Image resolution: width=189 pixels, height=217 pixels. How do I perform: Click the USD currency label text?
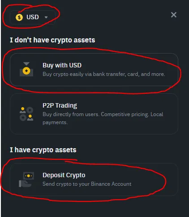(x=33, y=17)
